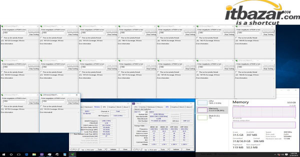This screenshot has width=300, height=157.
Task: Open File Explorer from the taskbar
Action: (x=34, y=155)
